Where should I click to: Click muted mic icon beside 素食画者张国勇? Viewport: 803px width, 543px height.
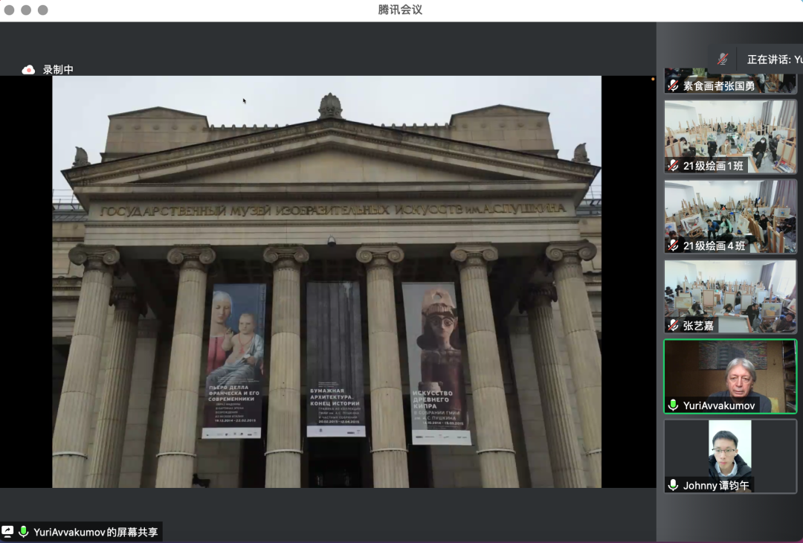tap(673, 86)
